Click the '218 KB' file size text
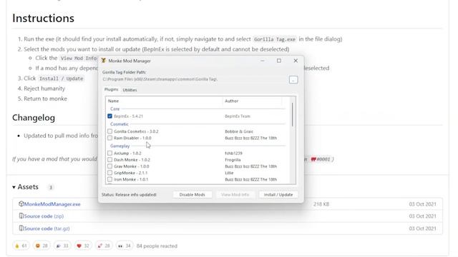 click(x=321, y=204)
